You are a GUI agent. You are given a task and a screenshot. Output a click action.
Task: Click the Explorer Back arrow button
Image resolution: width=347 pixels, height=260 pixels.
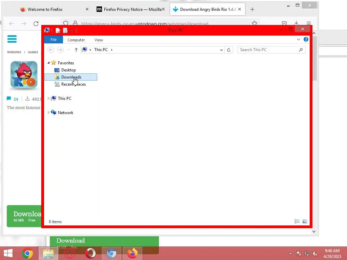(x=51, y=50)
